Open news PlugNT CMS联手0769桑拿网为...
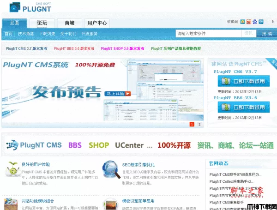277x210 pixels. pos(235,174)
